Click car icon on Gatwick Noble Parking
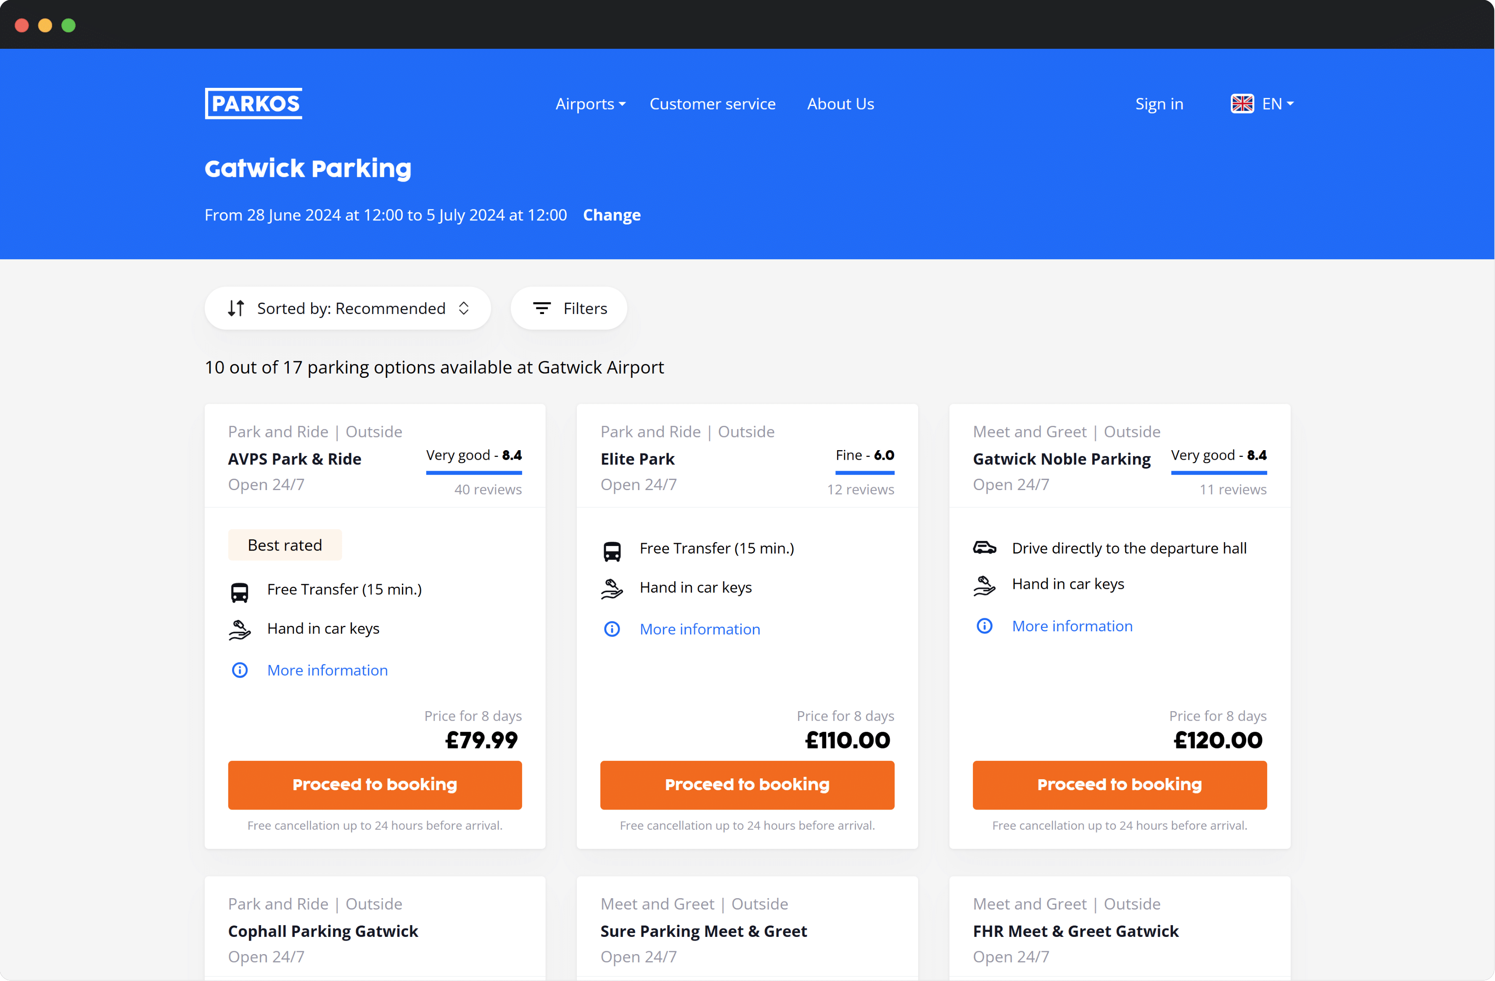 pyautogui.click(x=984, y=548)
